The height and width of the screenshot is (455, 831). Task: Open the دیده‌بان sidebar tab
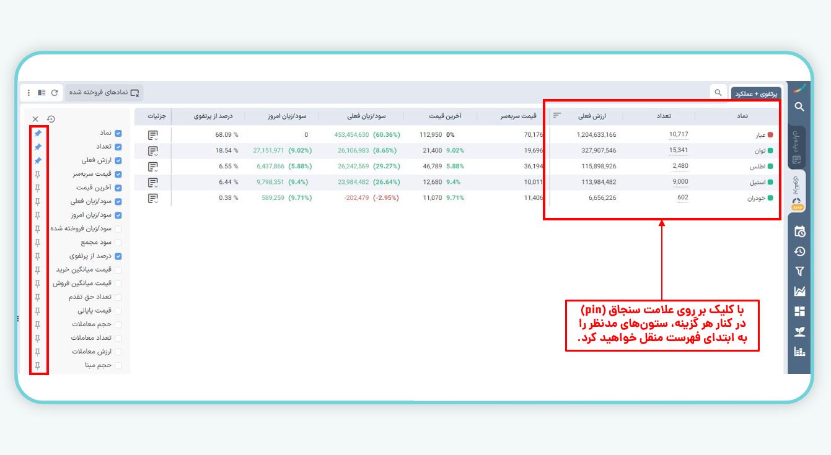[797, 147]
